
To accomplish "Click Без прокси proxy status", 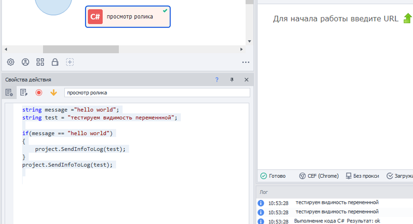I will pyautogui.click(x=363, y=176).
